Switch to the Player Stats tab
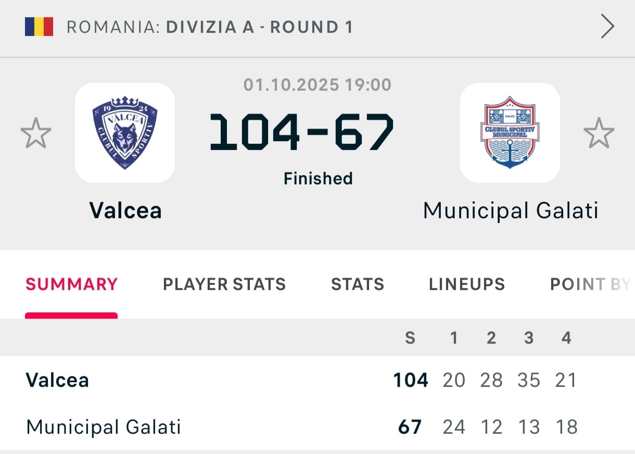 [224, 284]
